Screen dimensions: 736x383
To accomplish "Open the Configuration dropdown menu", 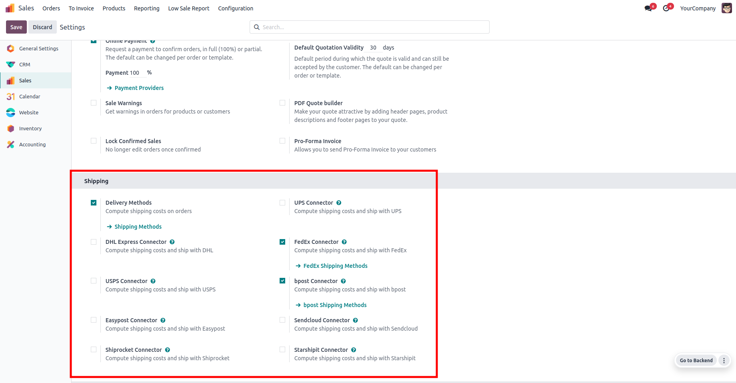I will pyautogui.click(x=236, y=8).
